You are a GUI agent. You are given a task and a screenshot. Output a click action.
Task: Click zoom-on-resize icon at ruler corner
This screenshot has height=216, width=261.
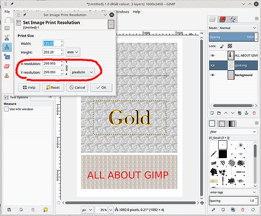point(202,33)
